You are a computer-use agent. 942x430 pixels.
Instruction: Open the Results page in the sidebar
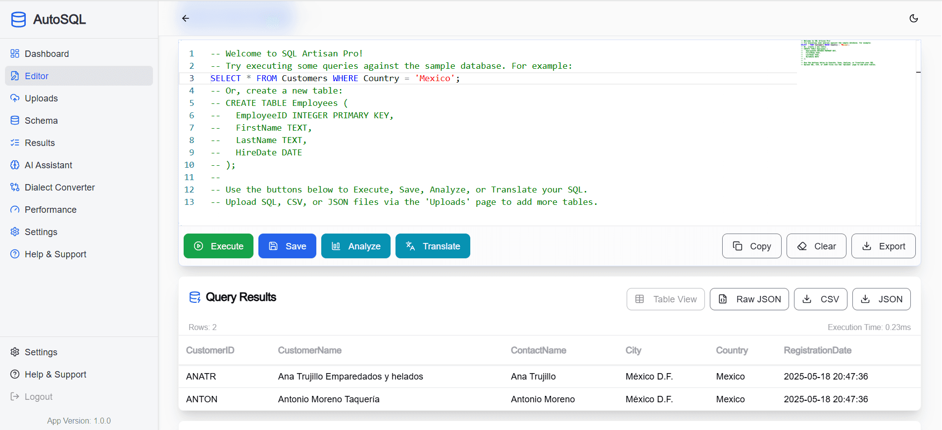(x=79, y=143)
